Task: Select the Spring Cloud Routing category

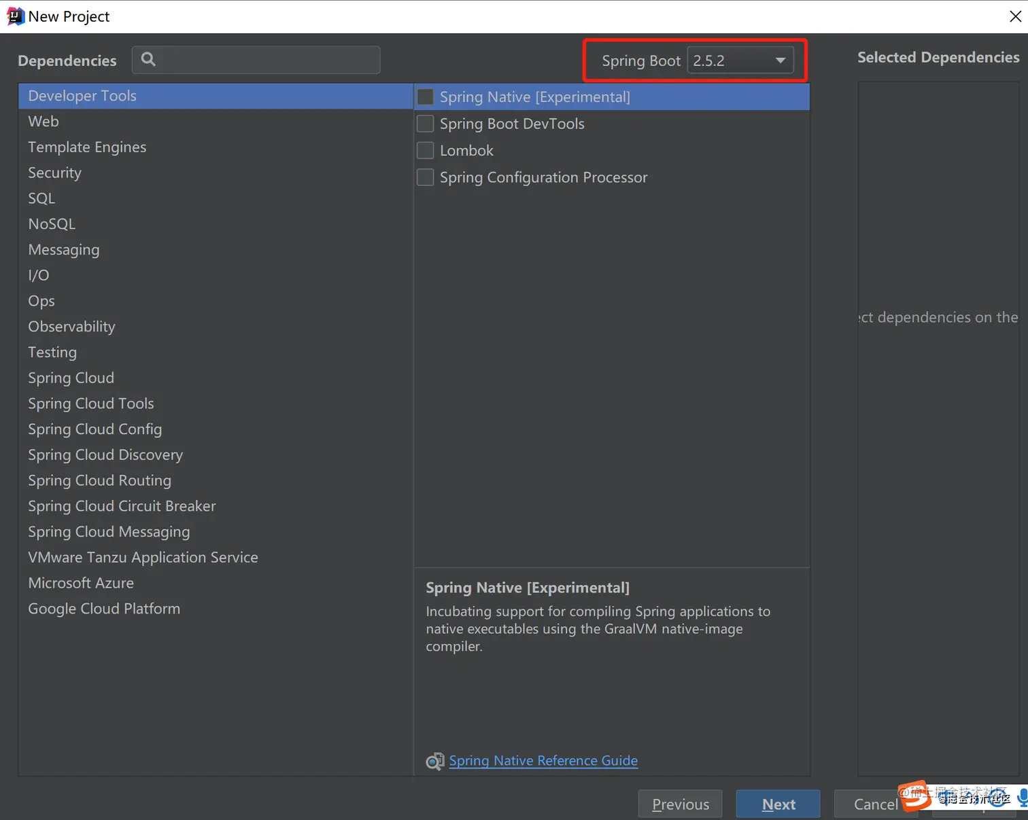Action: [x=216, y=480]
